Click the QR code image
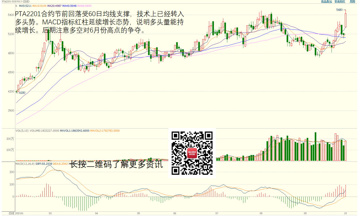This screenshot has height=217, width=360. (192, 153)
